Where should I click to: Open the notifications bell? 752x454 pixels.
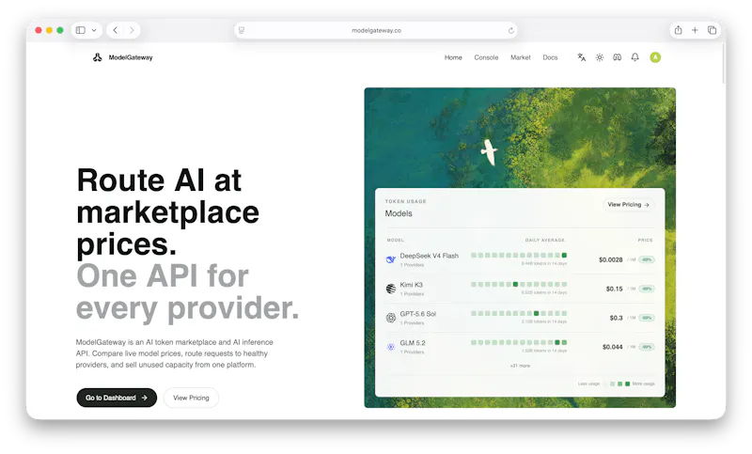635,57
